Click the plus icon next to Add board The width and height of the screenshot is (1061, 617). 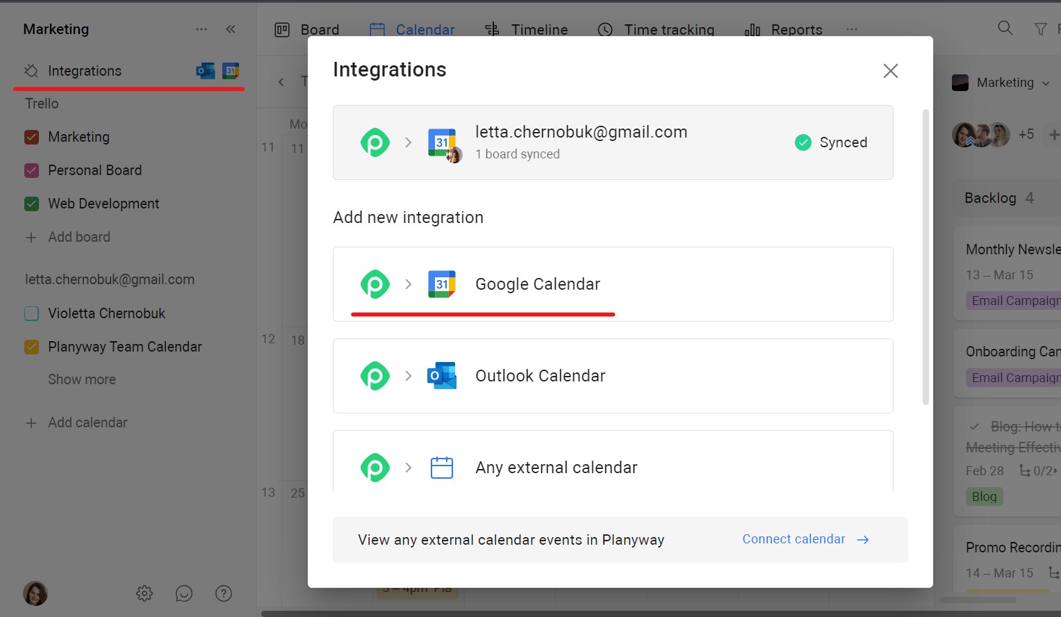tap(31, 238)
